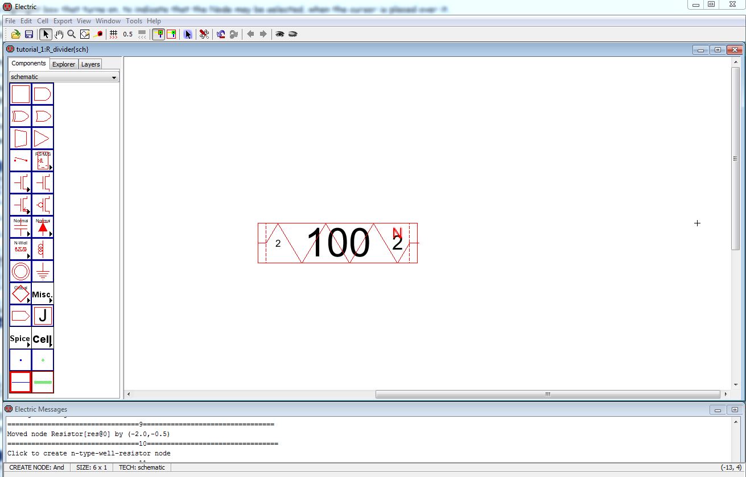This screenshot has width=746, height=477.
Task: Select the inductor coil component
Action: pos(43,249)
